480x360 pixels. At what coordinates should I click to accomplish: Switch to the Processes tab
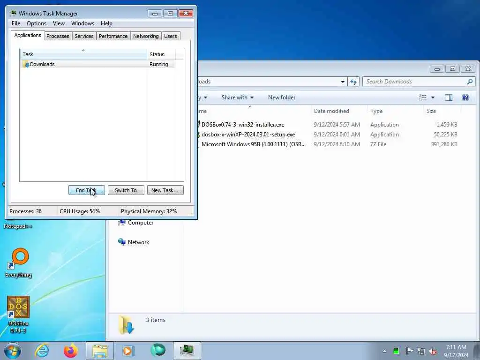pyautogui.click(x=58, y=36)
